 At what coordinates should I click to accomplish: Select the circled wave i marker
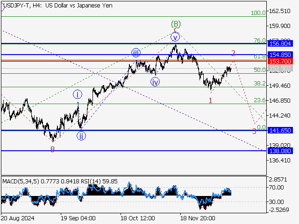(x=78, y=94)
